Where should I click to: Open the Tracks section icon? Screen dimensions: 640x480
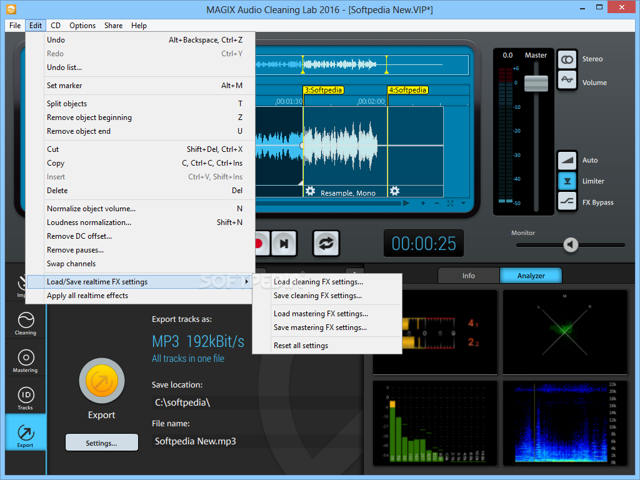click(x=26, y=398)
